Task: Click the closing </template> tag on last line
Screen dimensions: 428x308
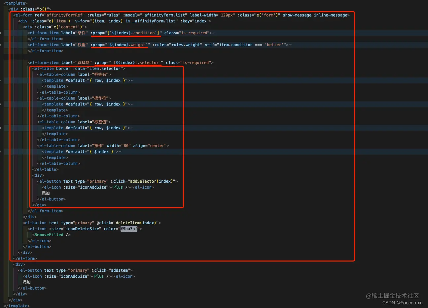Action: [17, 306]
